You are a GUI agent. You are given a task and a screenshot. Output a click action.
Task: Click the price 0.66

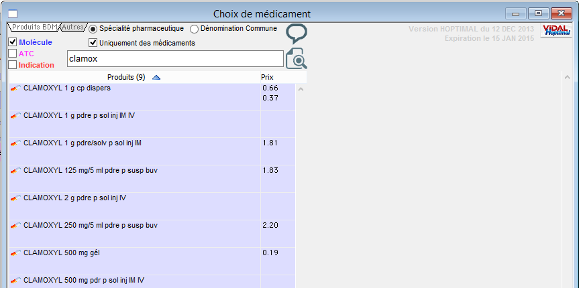pos(270,88)
